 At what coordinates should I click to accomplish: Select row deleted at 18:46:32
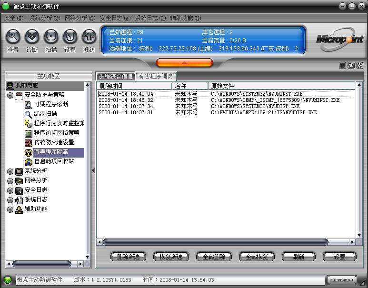tap(226, 100)
